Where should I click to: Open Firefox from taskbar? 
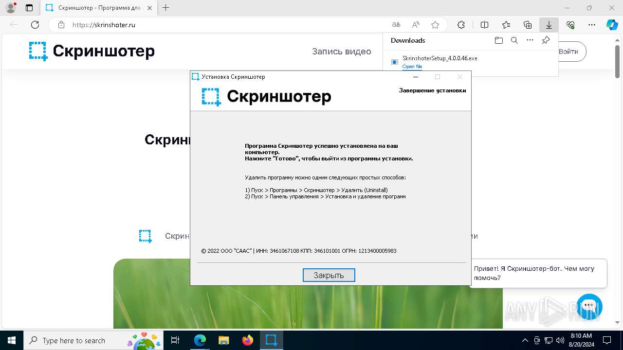point(247,340)
